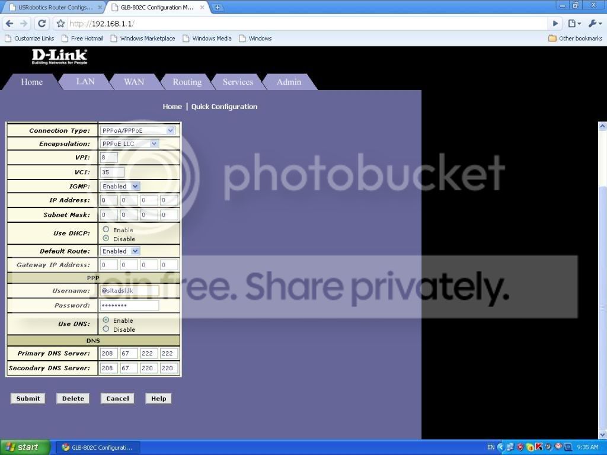The image size is (607, 455).
Task: Click the browser Forward arrow
Action: tap(24, 24)
